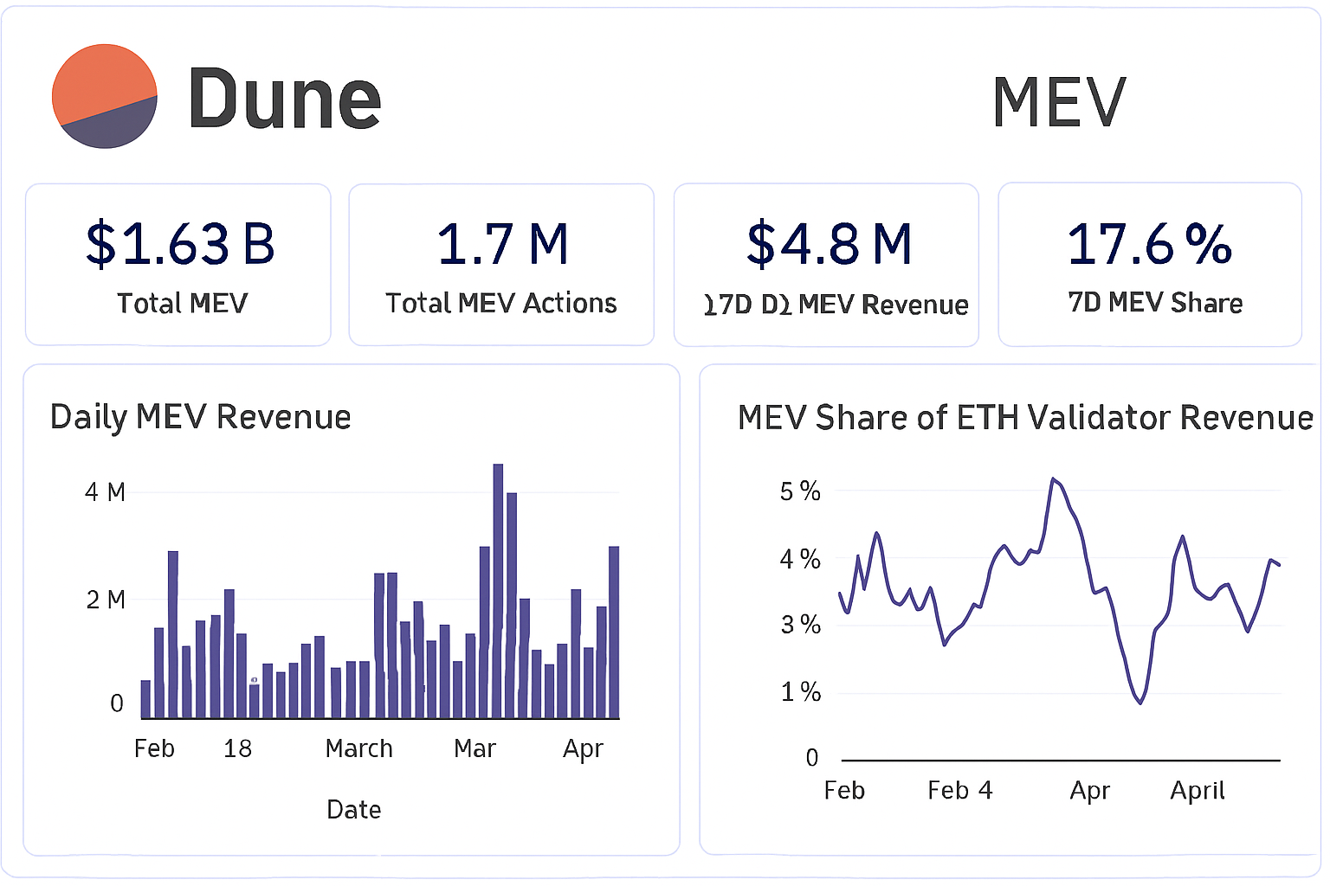Click the 1.7 M value
This screenshot has height=886, width=1330.
(502, 243)
